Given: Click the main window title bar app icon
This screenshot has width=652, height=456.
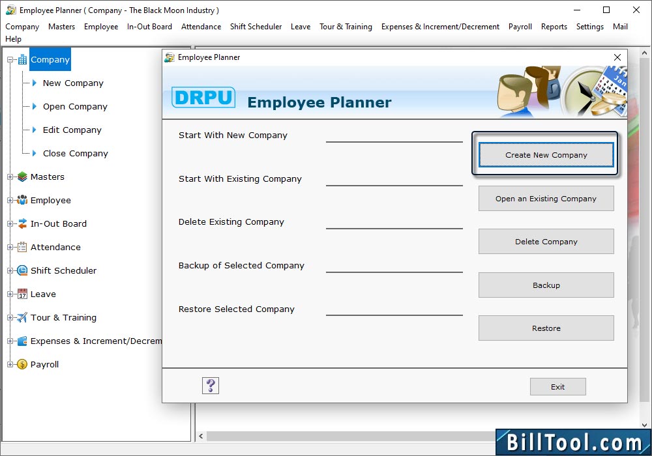Looking at the screenshot, I should [x=11, y=10].
